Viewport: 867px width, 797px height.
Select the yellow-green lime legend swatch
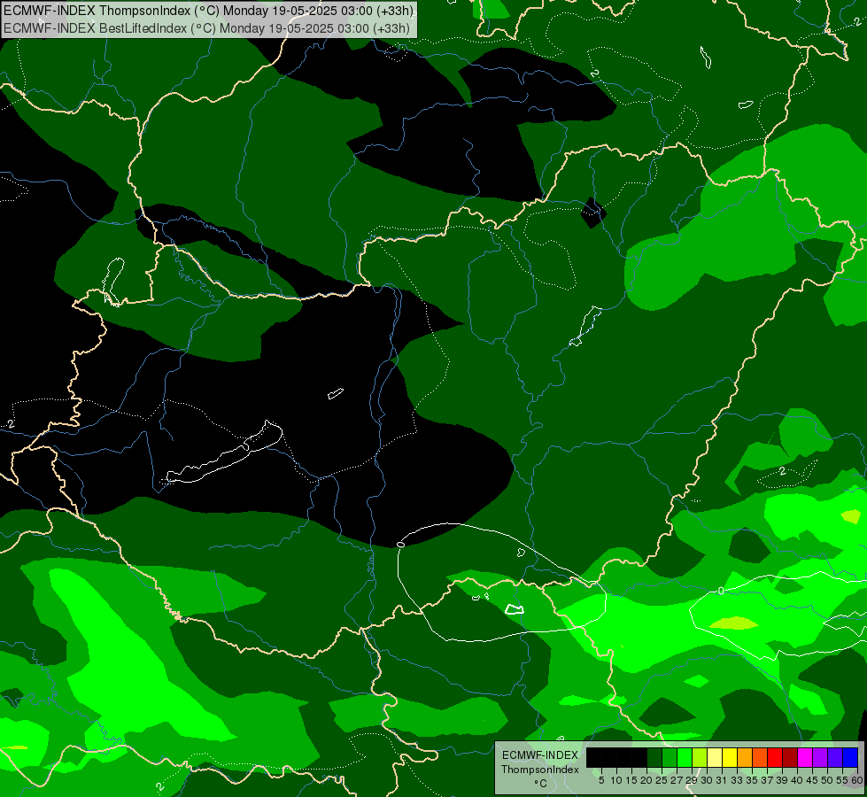click(x=700, y=757)
